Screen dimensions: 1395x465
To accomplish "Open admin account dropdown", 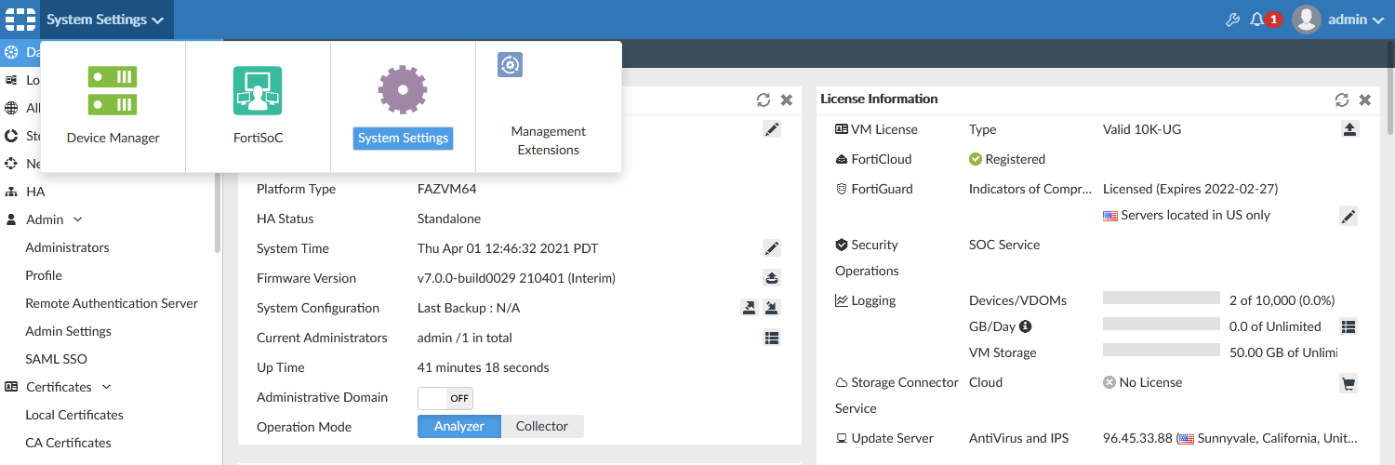I will [x=1356, y=20].
